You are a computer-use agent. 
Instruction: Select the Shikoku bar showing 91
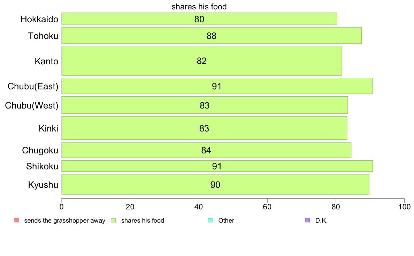pos(217,166)
